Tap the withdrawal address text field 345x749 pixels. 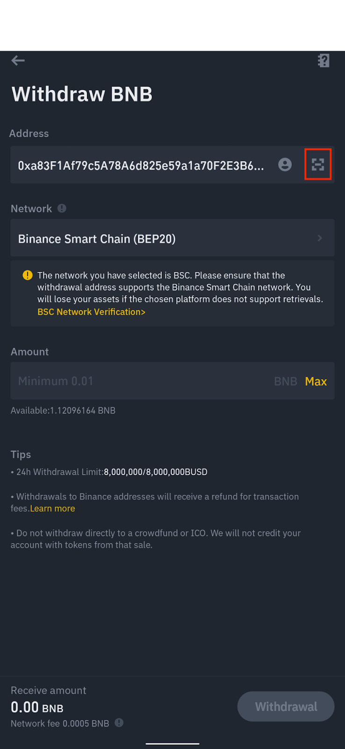[140, 165]
